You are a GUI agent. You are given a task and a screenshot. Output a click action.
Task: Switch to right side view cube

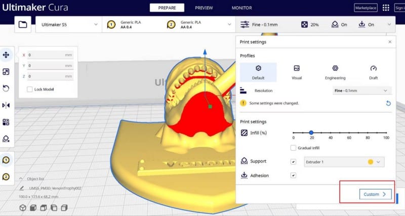[64, 207]
